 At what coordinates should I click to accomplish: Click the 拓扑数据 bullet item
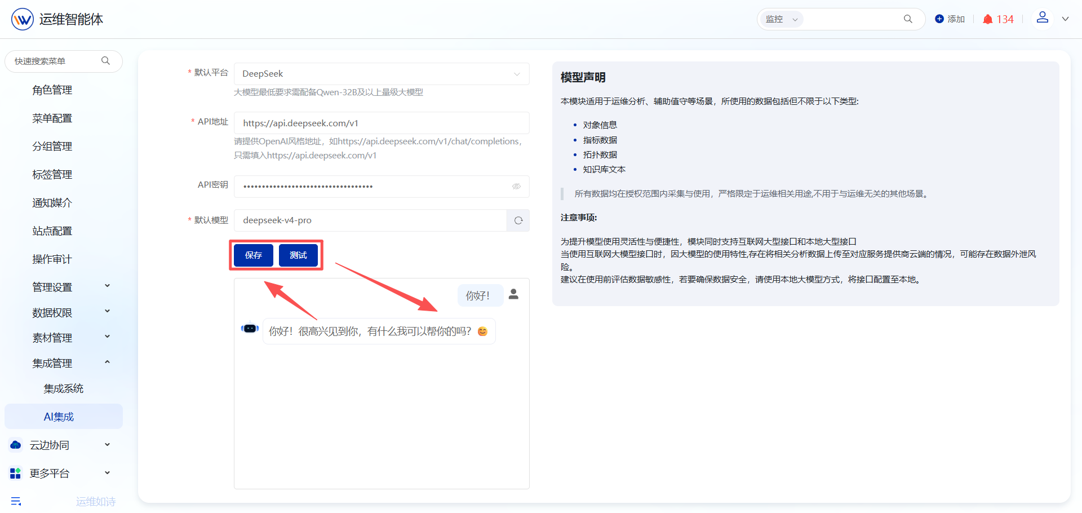coord(600,154)
